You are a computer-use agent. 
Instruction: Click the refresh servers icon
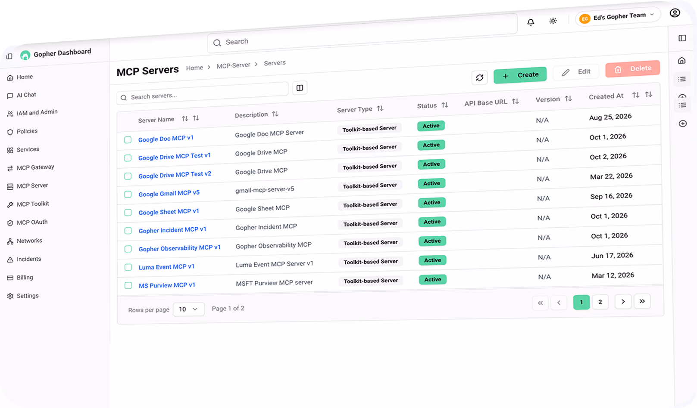[480, 78]
